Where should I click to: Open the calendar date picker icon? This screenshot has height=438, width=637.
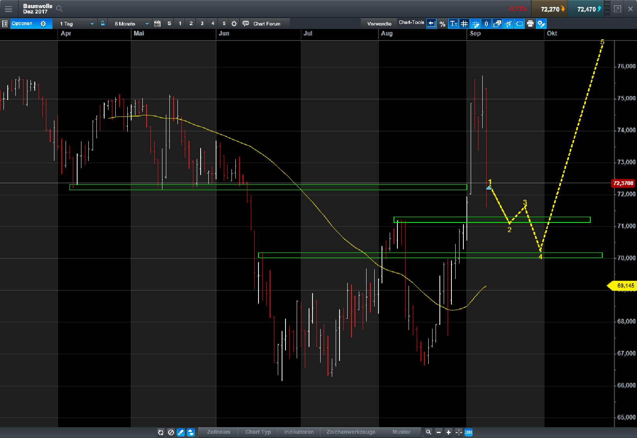(157, 24)
